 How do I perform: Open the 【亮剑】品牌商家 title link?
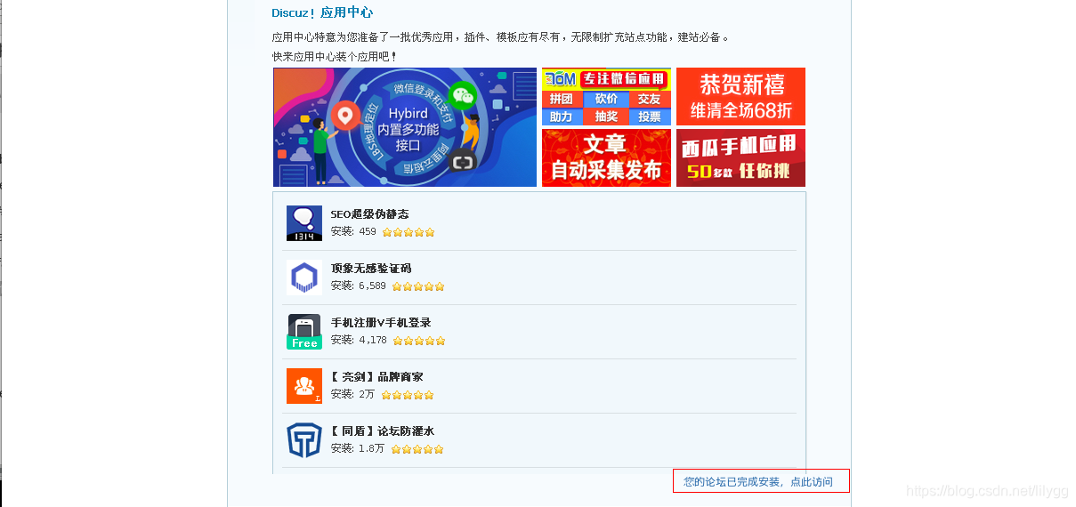coord(376,377)
